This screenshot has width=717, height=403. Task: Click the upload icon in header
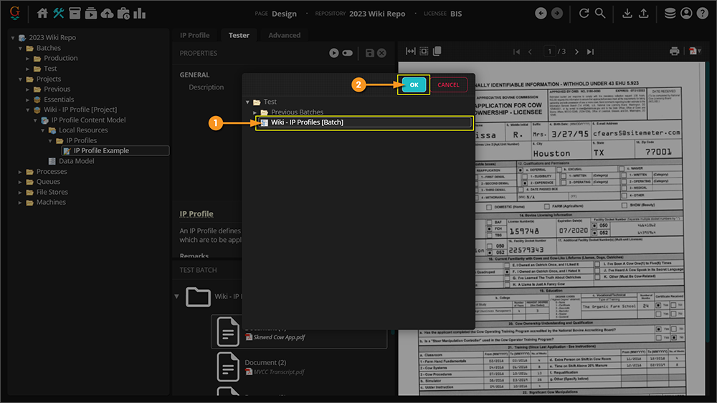click(x=643, y=13)
